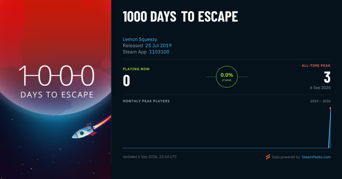This screenshot has height=179, width=342.
Task: Open the Lemon Squeezy developer link
Action: click(x=140, y=39)
